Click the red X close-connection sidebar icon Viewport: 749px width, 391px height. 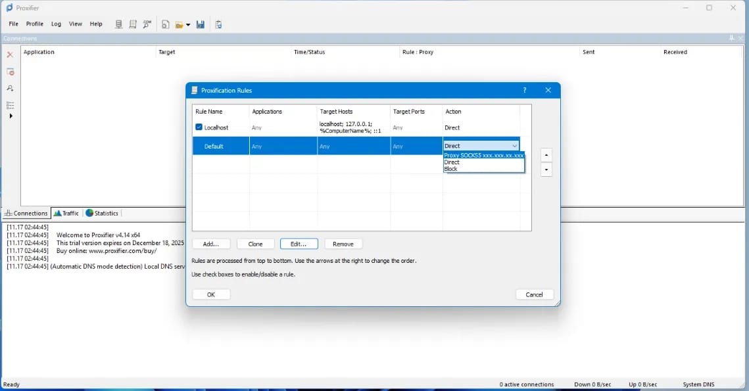tap(10, 55)
